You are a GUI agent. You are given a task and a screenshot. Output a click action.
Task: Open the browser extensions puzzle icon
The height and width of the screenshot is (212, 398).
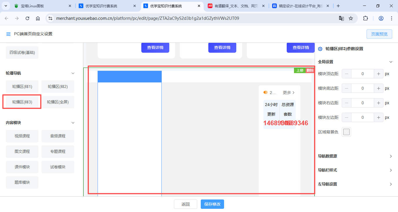coord(365,18)
